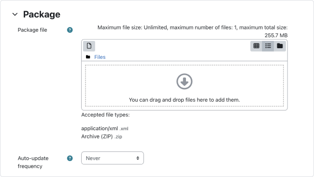
Task: Open the Files folder link
Action: click(x=100, y=57)
